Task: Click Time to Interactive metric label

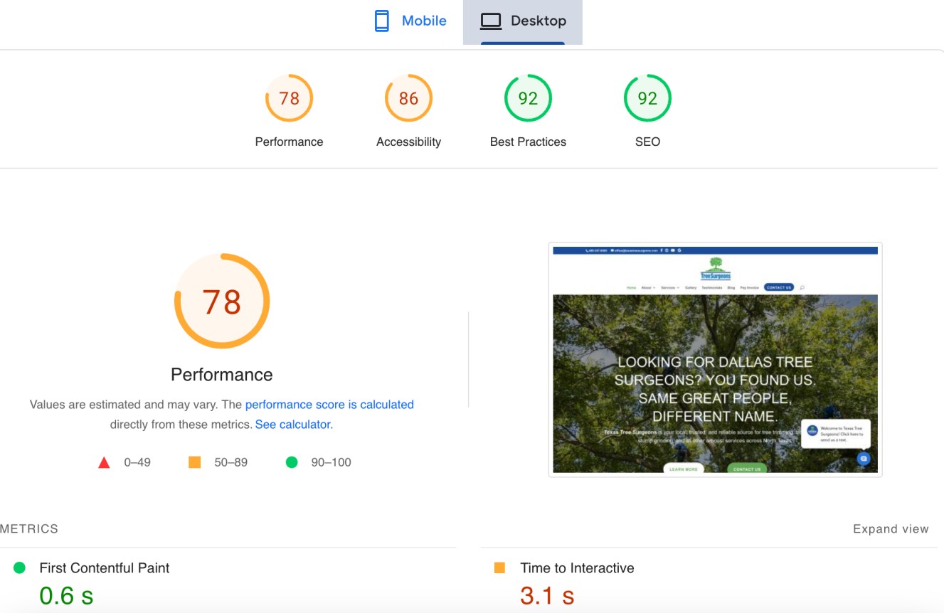Action: point(577,568)
